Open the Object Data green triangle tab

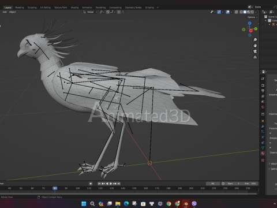point(263,148)
